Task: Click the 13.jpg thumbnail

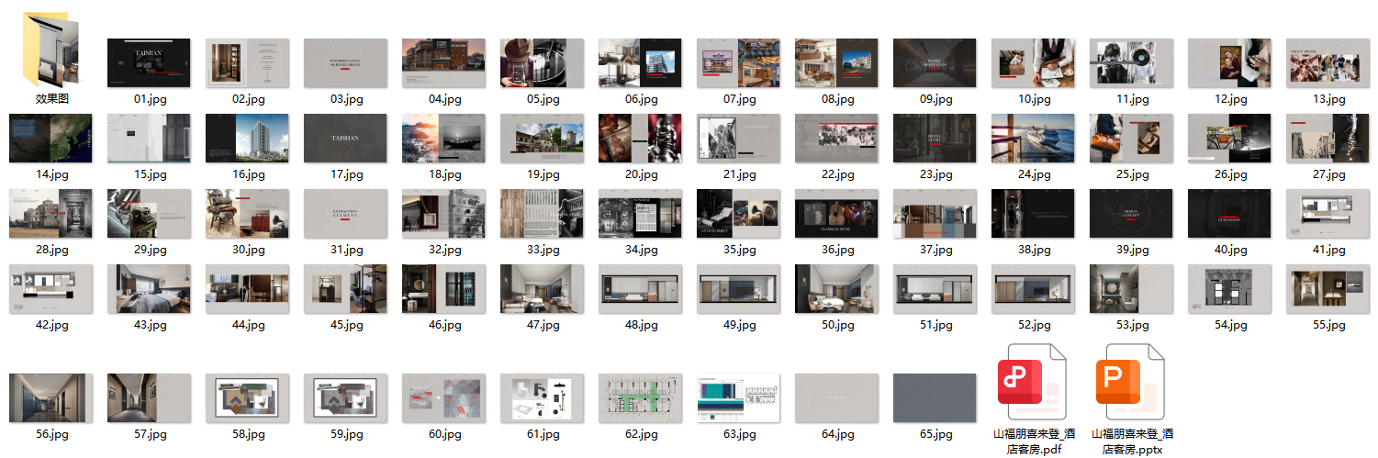Action: point(1328,62)
